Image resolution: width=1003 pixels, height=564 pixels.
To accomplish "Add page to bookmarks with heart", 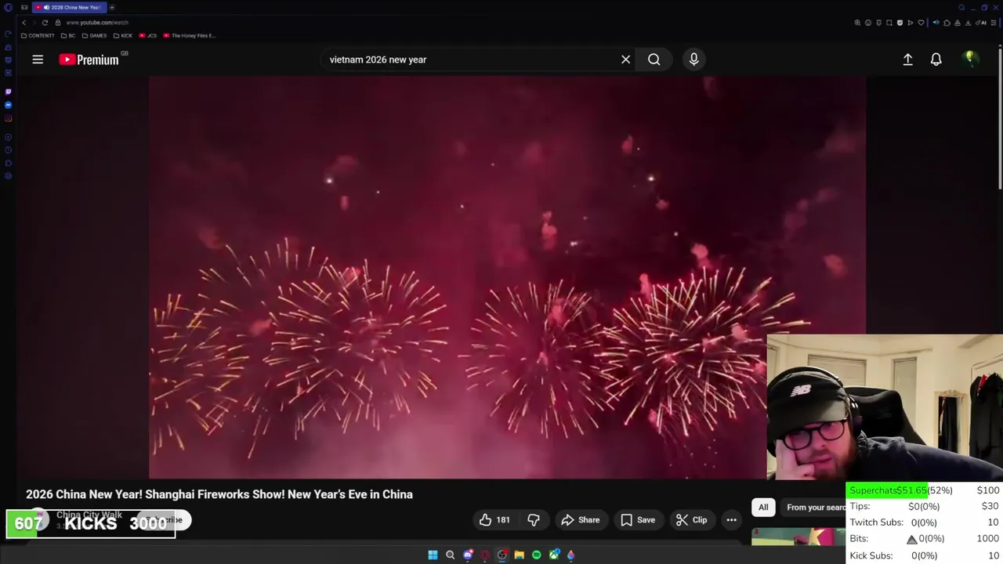I will click(x=921, y=23).
